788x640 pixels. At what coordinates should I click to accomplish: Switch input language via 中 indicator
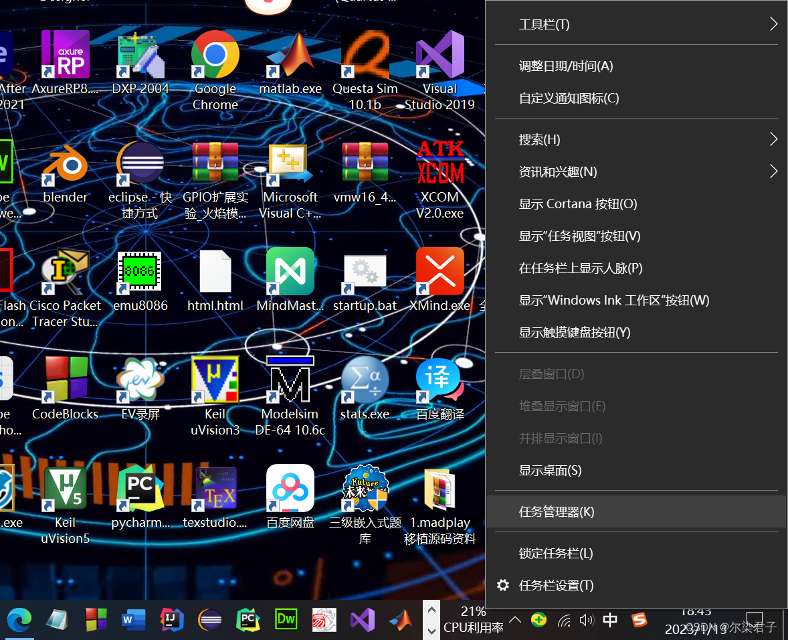pos(610,620)
